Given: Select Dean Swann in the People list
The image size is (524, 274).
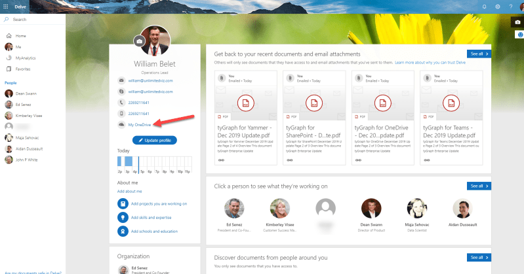Looking at the screenshot, I should [x=26, y=94].
